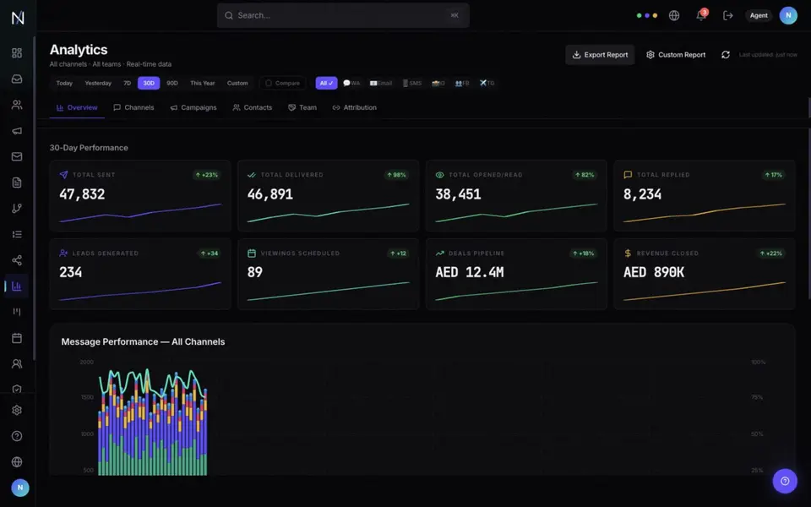Open the inbox tray icon in sidebar
The image size is (811, 507).
point(17,79)
